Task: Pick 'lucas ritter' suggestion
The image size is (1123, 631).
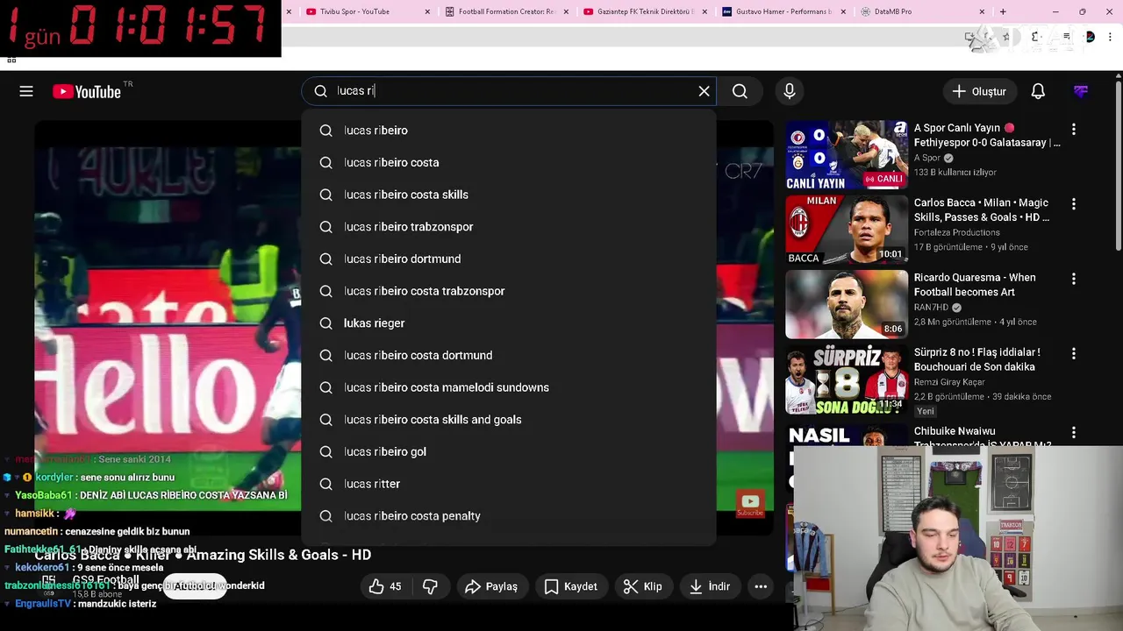Action: point(509,484)
